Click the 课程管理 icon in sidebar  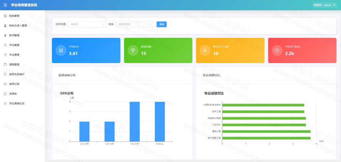(5, 65)
